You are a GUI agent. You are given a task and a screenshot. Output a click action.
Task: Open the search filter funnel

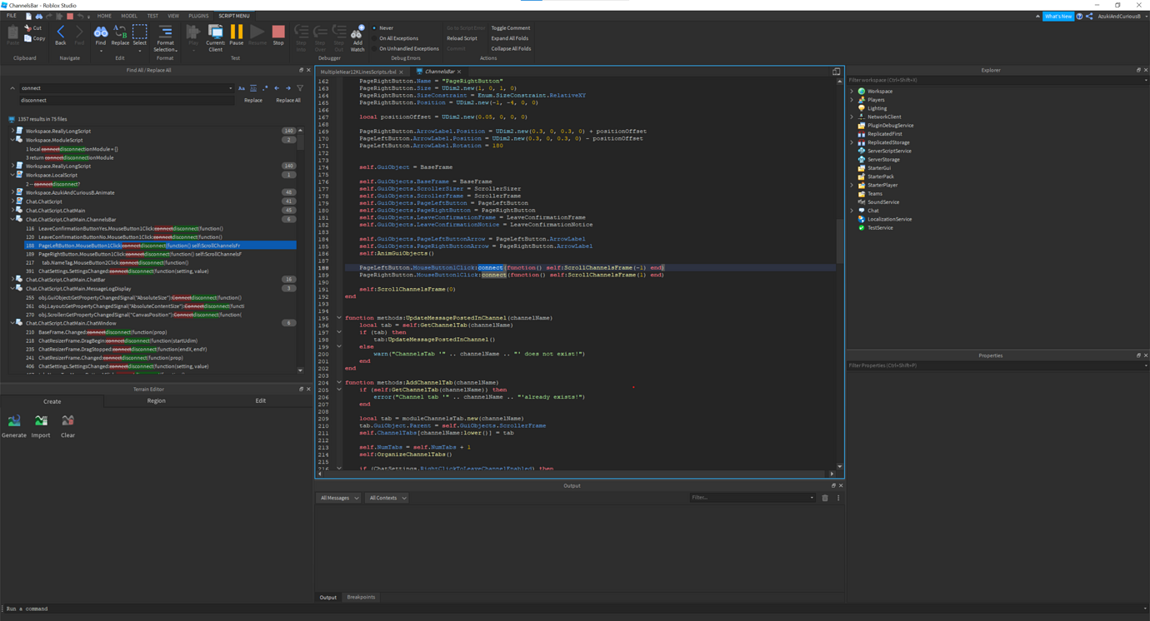[300, 88]
